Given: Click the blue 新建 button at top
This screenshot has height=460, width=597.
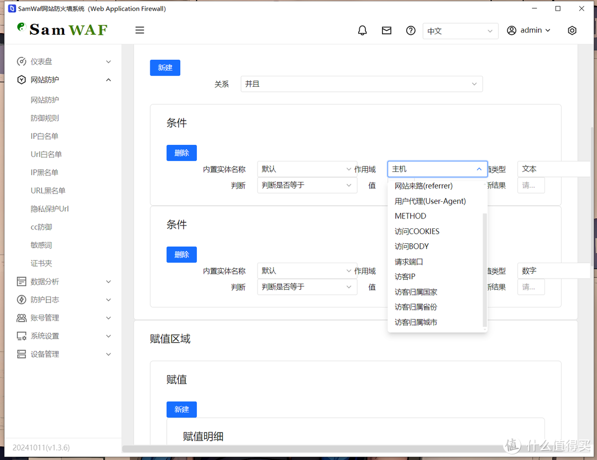Looking at the screenshot, I should point(165,67).
